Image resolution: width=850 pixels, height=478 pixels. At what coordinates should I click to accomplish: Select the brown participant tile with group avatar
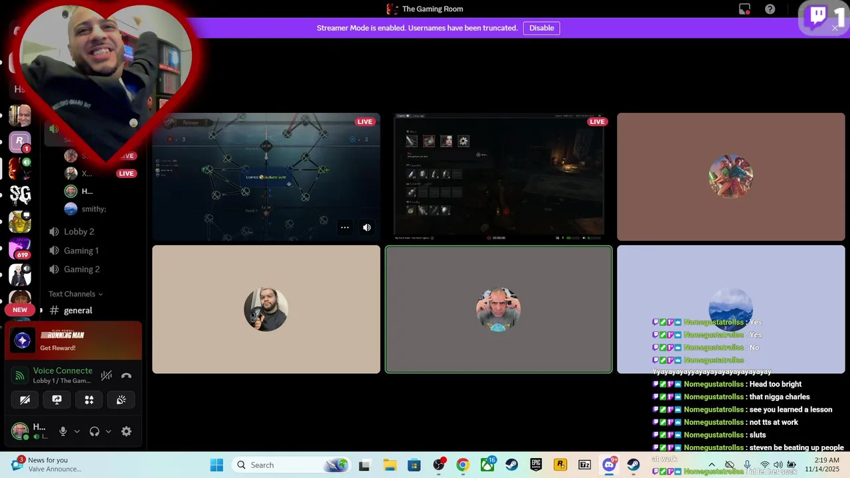tap(730, 177)
